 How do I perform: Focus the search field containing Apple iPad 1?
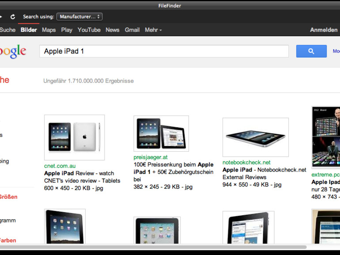[x=164, y=51]
